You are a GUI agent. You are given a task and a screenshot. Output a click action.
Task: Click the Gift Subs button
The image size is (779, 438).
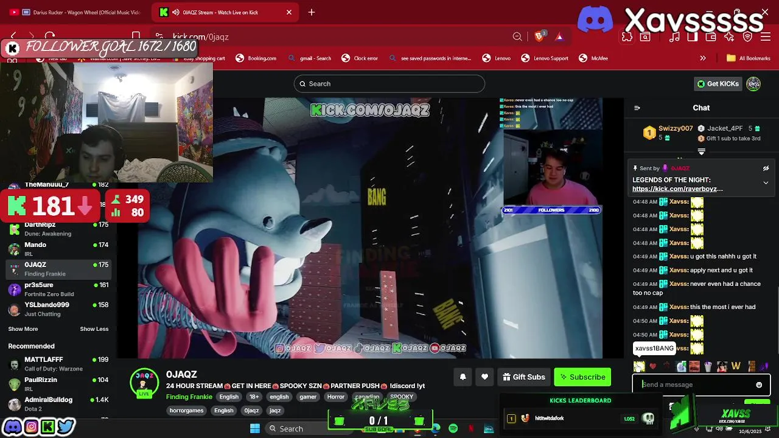523,377
